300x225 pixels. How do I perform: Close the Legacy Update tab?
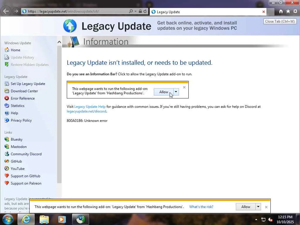(264, 12)
